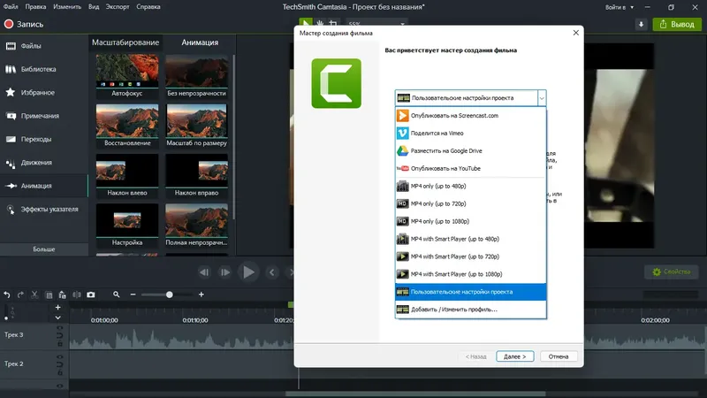
Task: Choose MP4 only (up to 480p)
Action: click(470, 186)
